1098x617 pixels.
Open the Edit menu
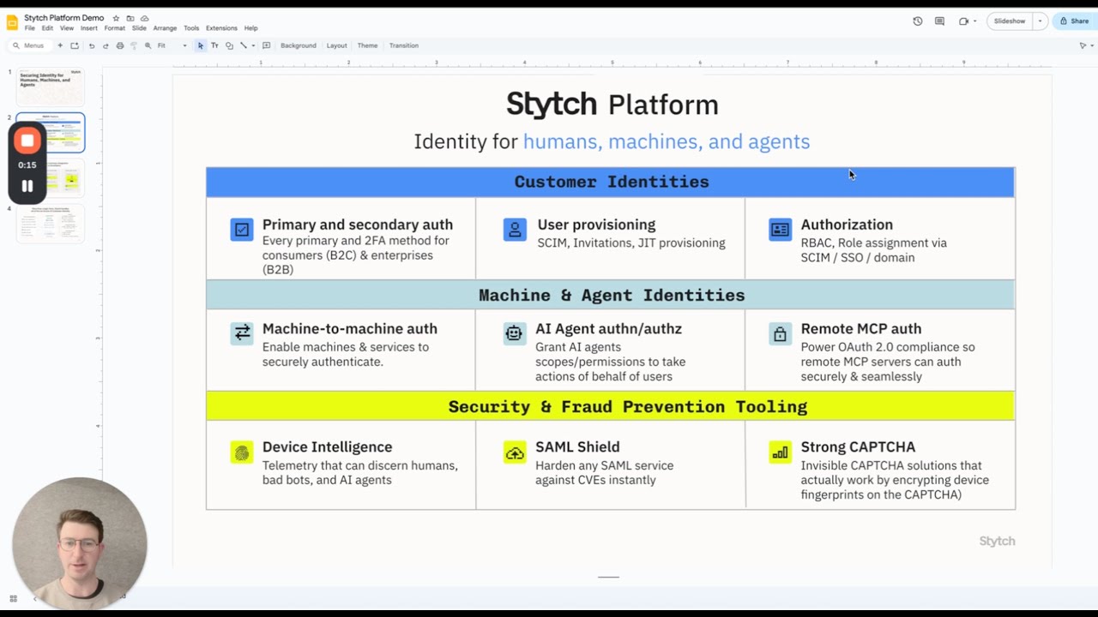[x=47, y=28]
